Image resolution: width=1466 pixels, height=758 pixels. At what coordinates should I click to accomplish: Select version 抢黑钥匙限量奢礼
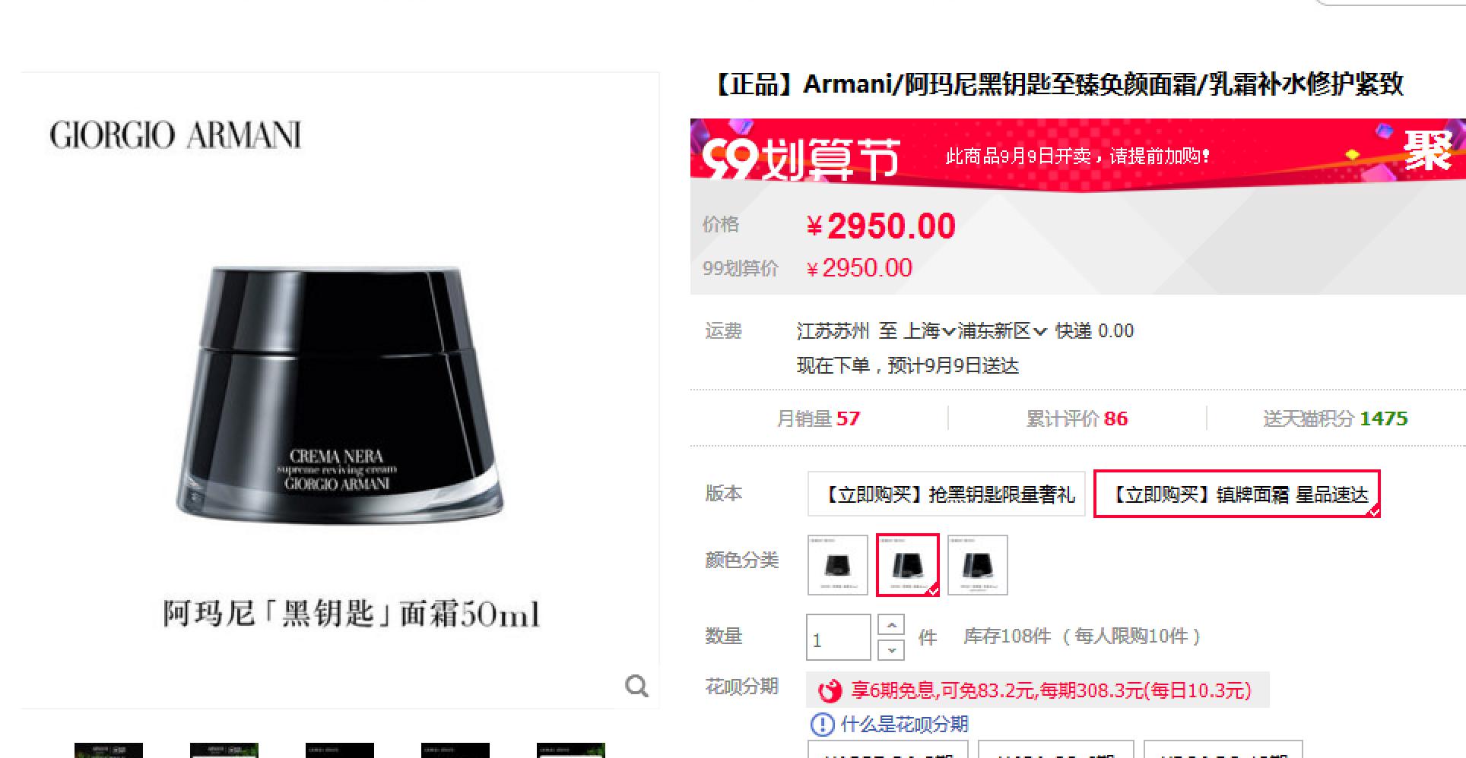[x=946, y=494]
